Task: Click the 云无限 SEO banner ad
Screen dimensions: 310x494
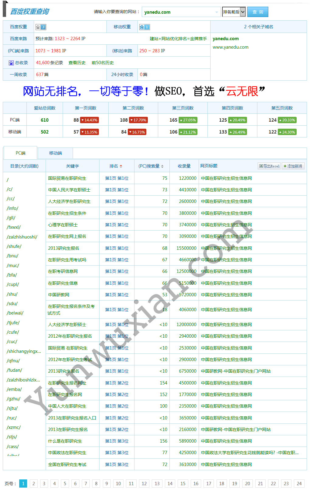Action: (x=144, y=91)
